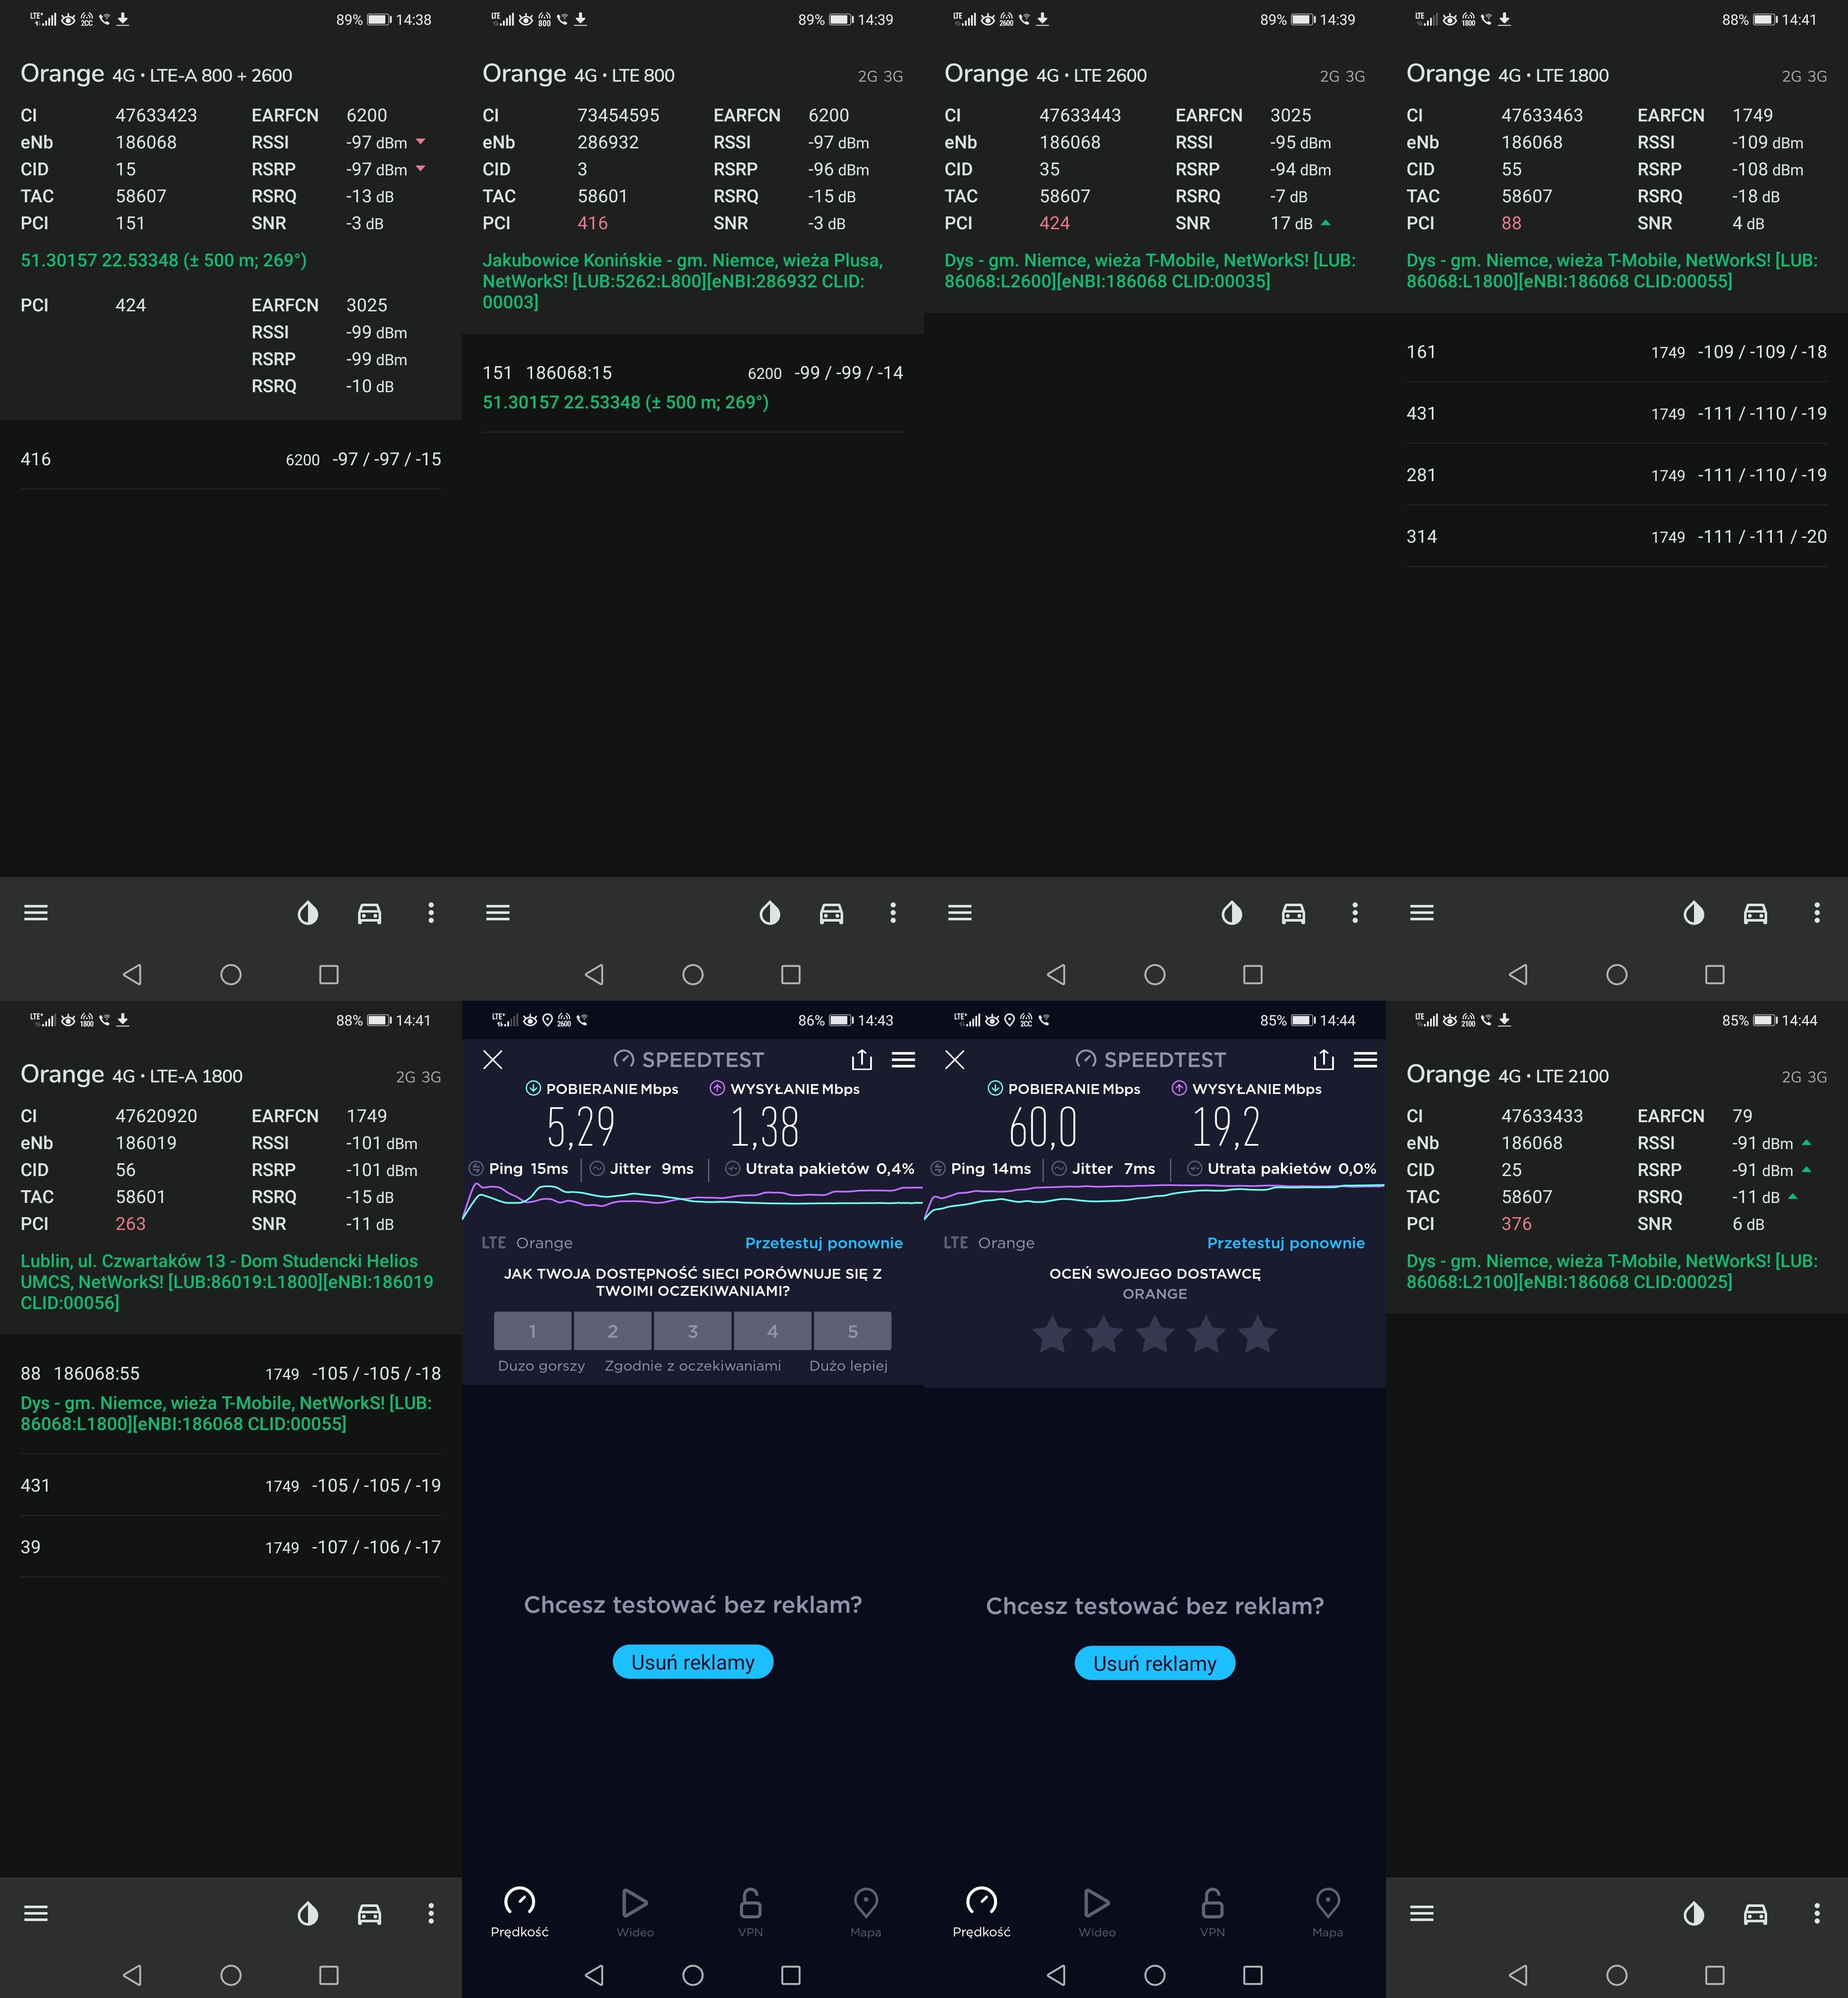Rate network availability as 3
The image size is (1848, 1998).
pos(693,1330)
